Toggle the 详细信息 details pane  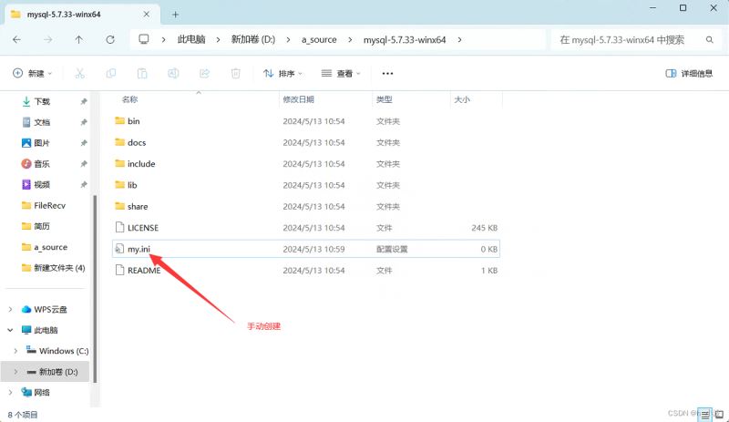(x=689, y=73)
